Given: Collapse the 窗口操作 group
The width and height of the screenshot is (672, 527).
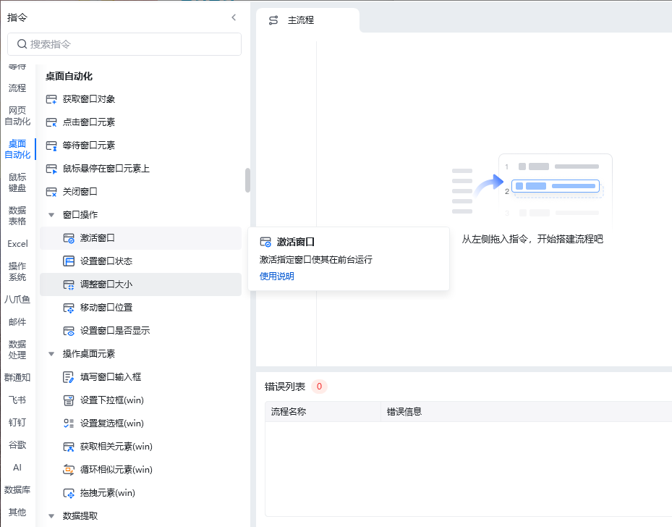Looking at the screenshot, I should tap(51, 215).
